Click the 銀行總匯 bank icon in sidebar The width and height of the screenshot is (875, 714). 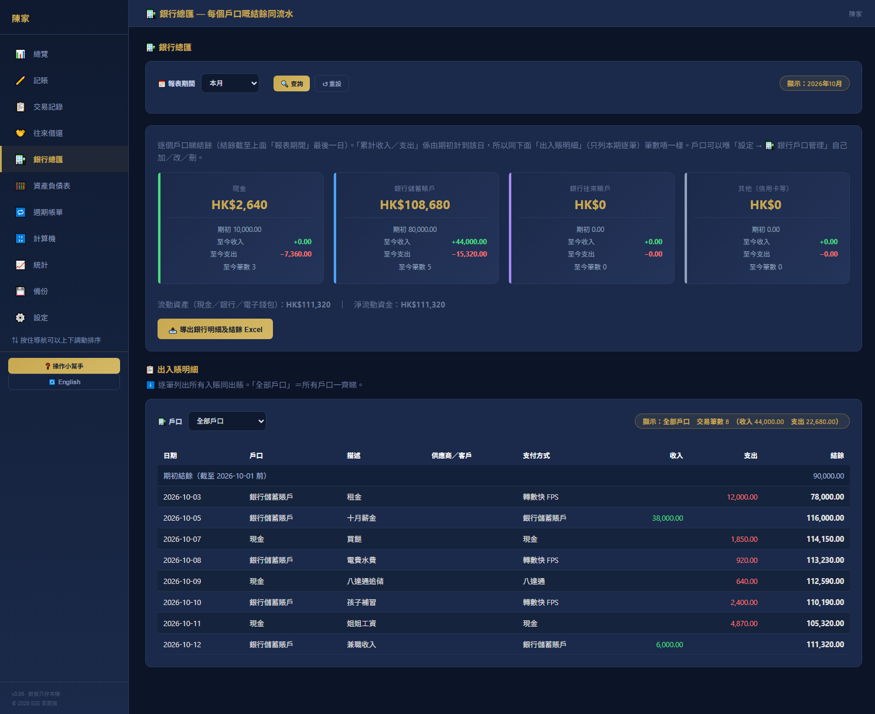20,159
